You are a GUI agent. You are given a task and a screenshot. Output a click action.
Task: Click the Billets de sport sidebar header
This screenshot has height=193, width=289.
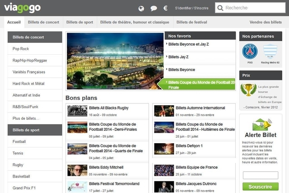(x=35, y=130)
